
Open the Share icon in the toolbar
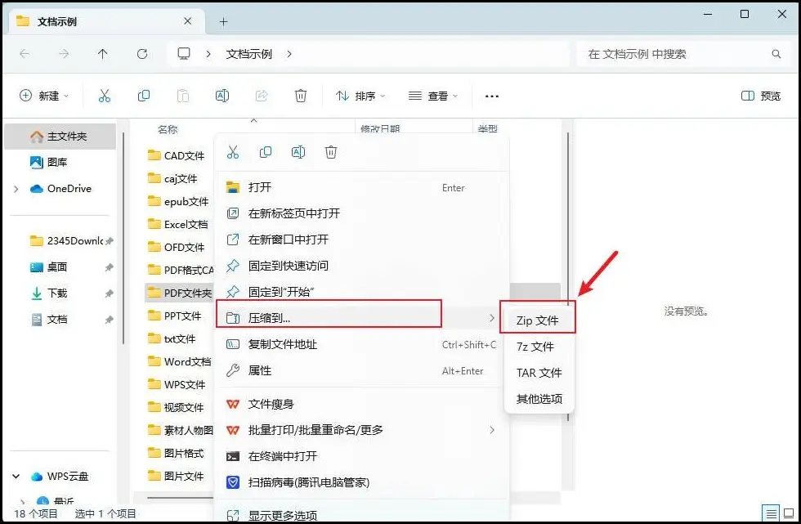(262, 96)
